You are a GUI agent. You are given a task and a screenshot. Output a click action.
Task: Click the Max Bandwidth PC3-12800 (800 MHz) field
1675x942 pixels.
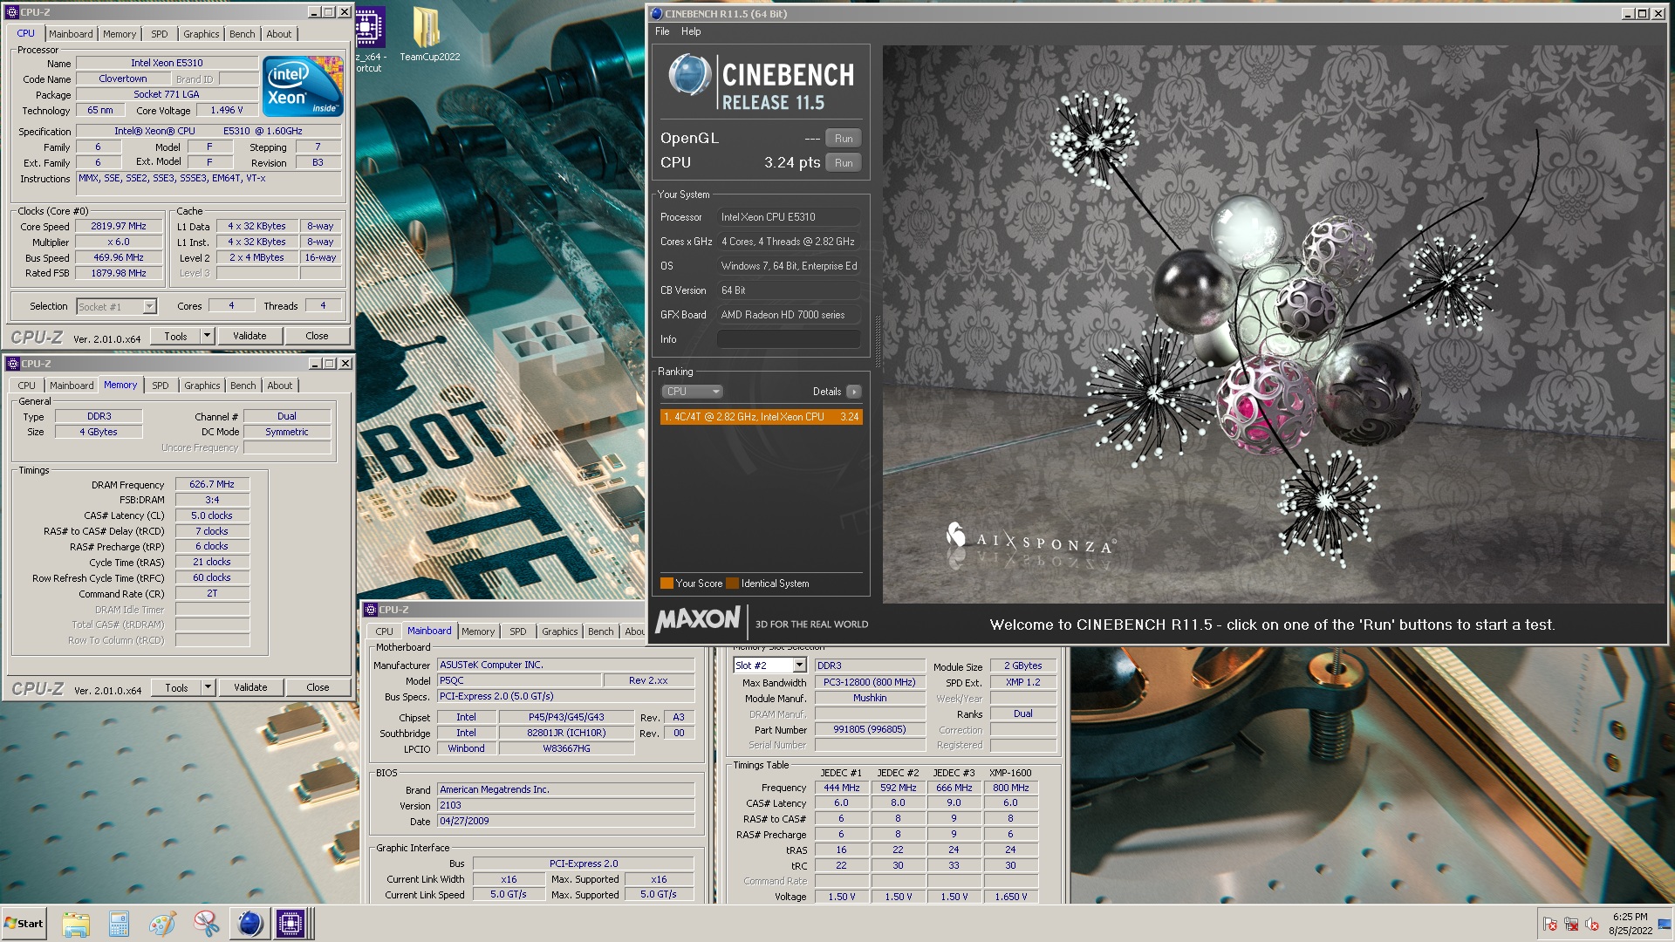click(869, 682)
